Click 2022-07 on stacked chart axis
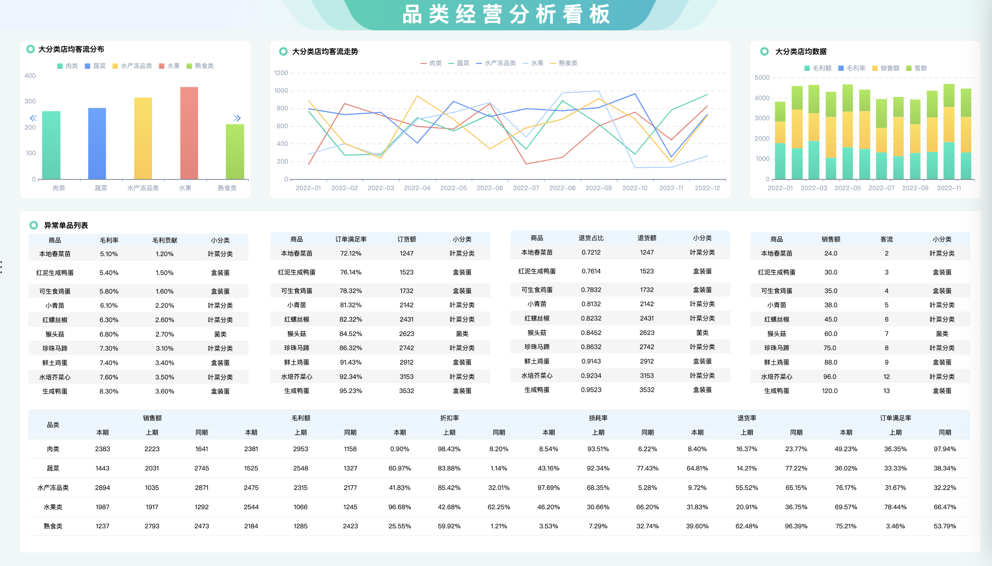The height and width of the screenshot is (566, 992). point(882,188)
